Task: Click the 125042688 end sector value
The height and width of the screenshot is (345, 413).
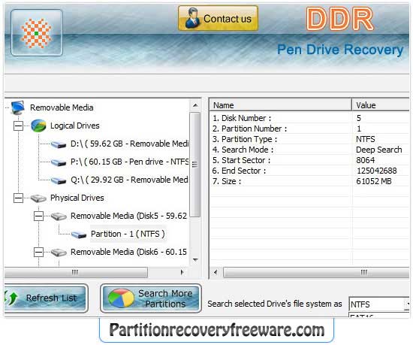Action: (376, 171)
